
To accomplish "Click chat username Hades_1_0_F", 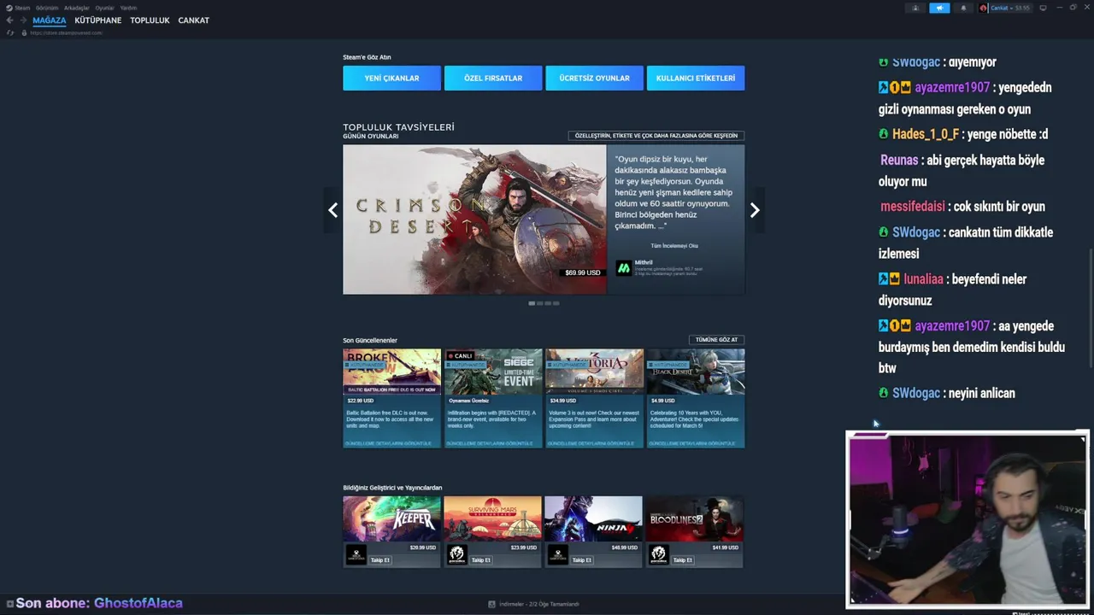I will pyautogui.click(x=926, y=134).
